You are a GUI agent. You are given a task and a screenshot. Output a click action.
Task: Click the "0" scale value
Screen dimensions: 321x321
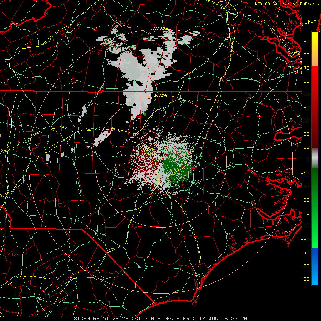[308, 160]
